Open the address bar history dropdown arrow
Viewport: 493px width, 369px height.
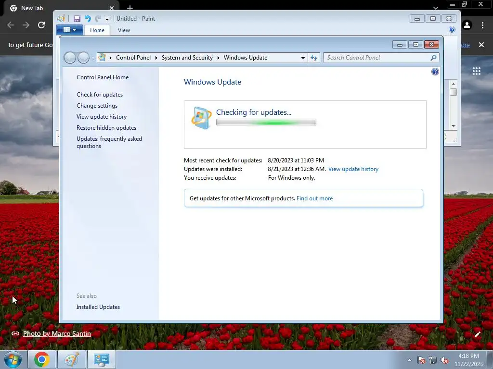click(x=303, y=58)
